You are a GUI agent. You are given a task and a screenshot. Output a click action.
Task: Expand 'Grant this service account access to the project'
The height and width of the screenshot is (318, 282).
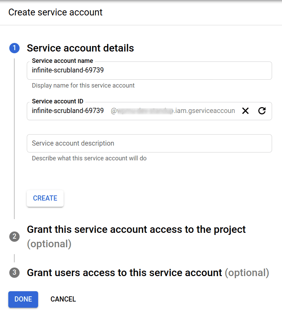(x=136, y=237)
